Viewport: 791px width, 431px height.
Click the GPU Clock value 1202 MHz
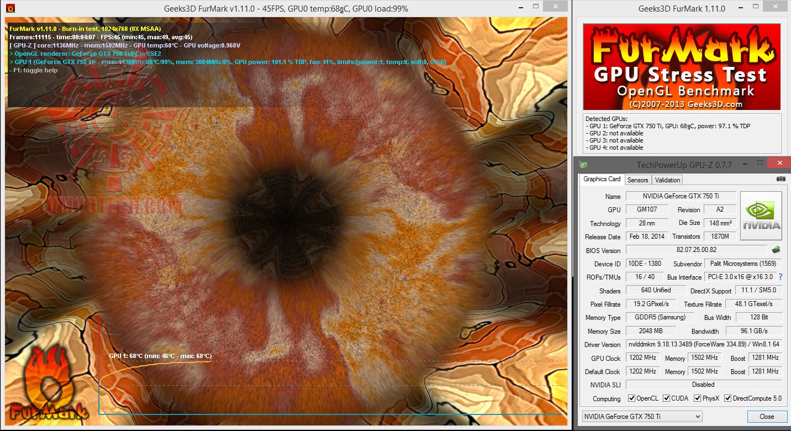click(643, 358)
